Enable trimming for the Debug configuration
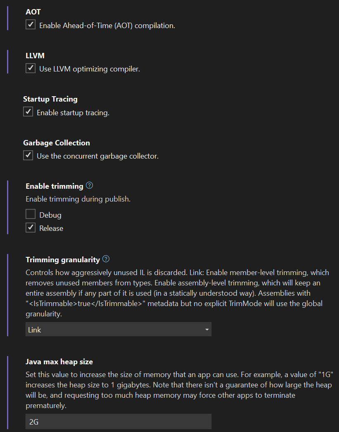The image size is (339, 432). pos(31,214)
